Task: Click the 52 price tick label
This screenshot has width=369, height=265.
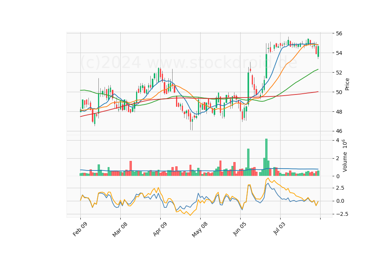Action: point(339,73)
